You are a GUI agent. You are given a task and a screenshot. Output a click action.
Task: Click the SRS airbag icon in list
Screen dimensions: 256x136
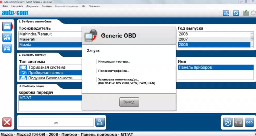click(x=23, y=78)
